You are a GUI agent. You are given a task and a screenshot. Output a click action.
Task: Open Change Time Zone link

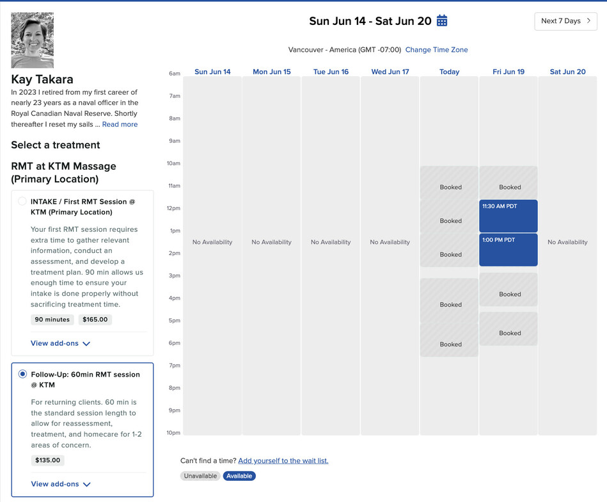coord(436,49)
